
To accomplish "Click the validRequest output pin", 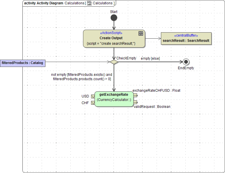I will [135, 102].
